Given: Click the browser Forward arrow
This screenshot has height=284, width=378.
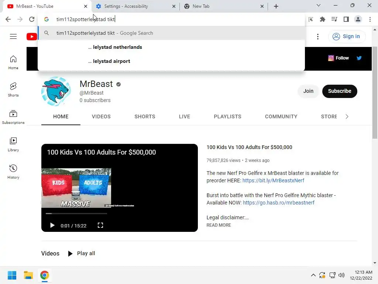Looking at the screenshot, I should (x=20, y=19).
